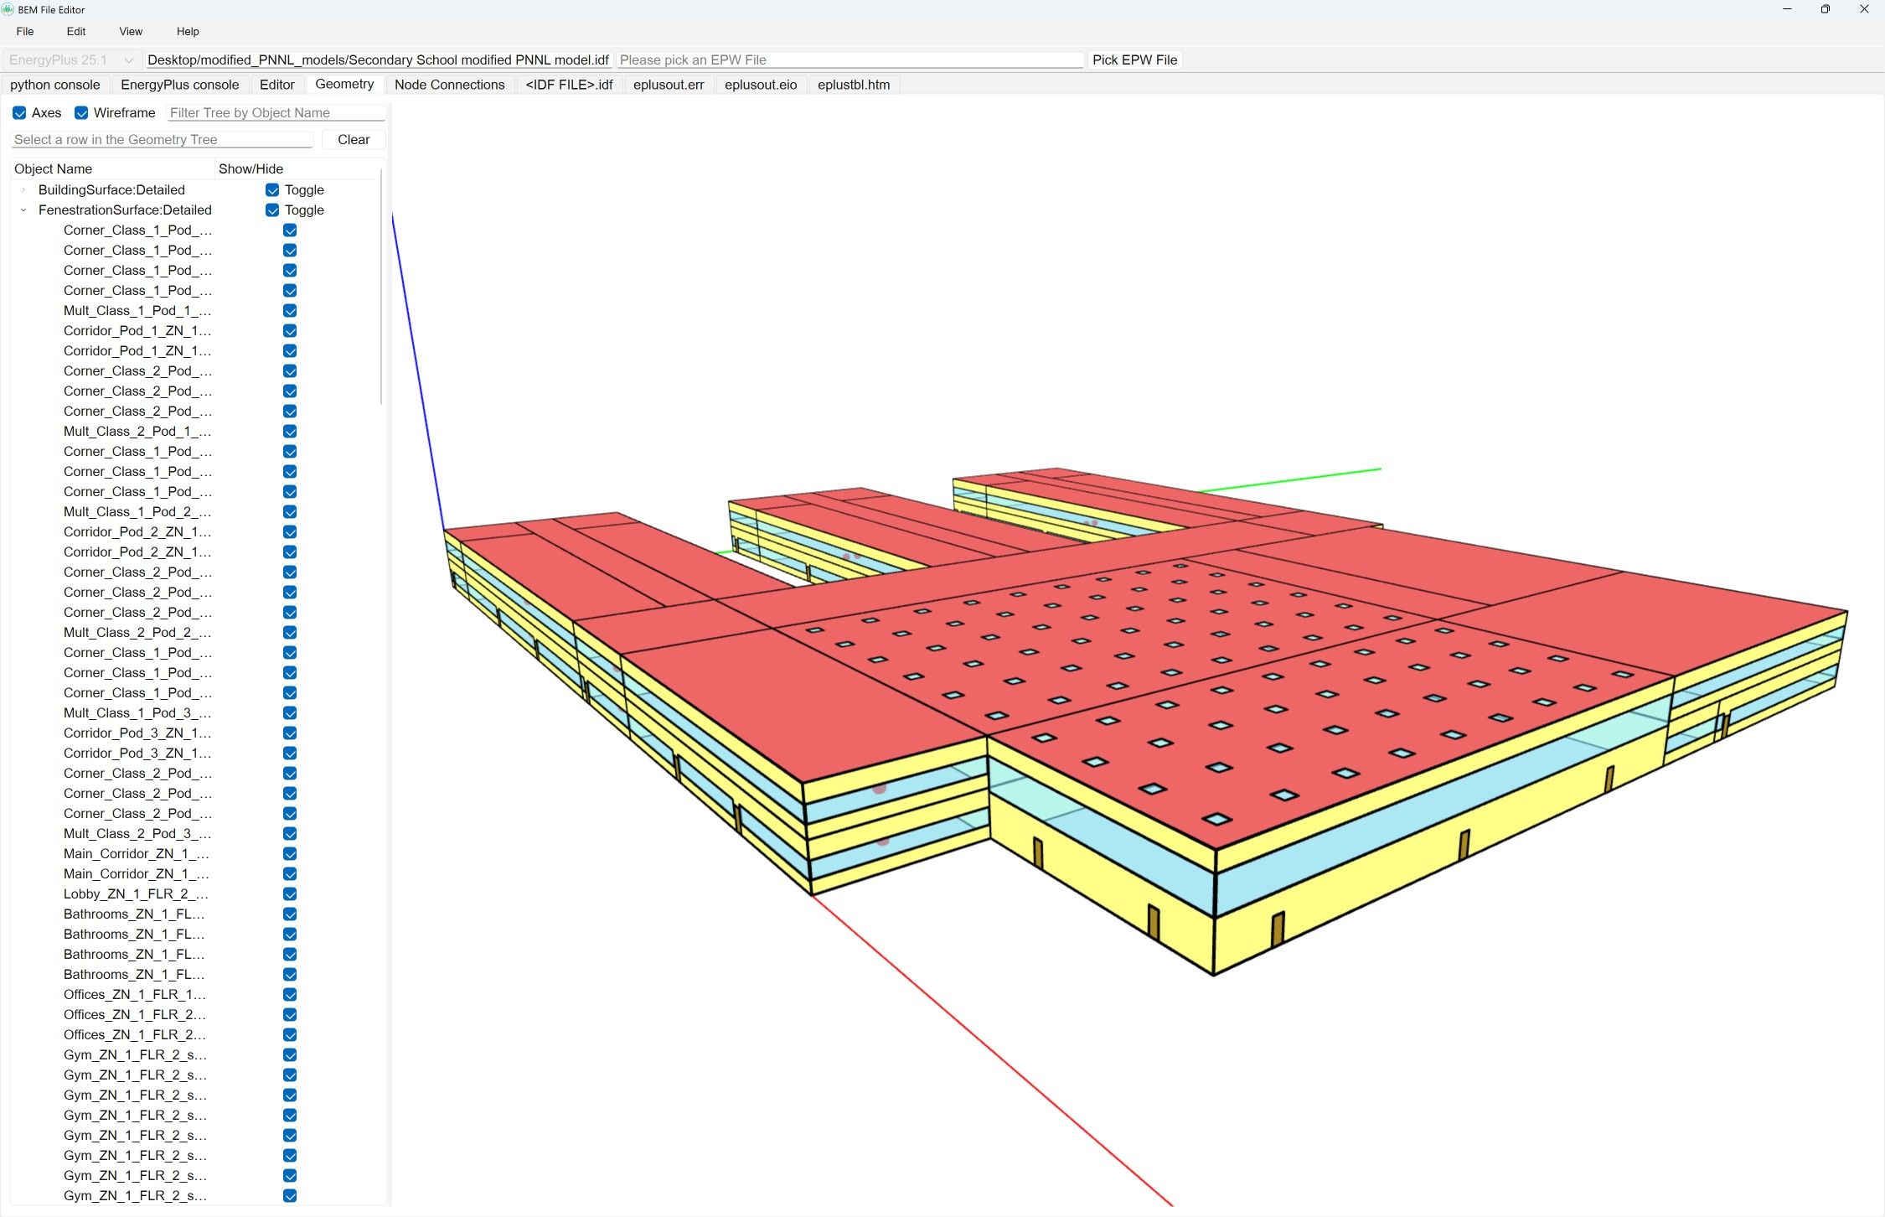Minimize the BEM File Editor window
1885x1217 pixels.
pyautogui.click(x=1787, y=9)
